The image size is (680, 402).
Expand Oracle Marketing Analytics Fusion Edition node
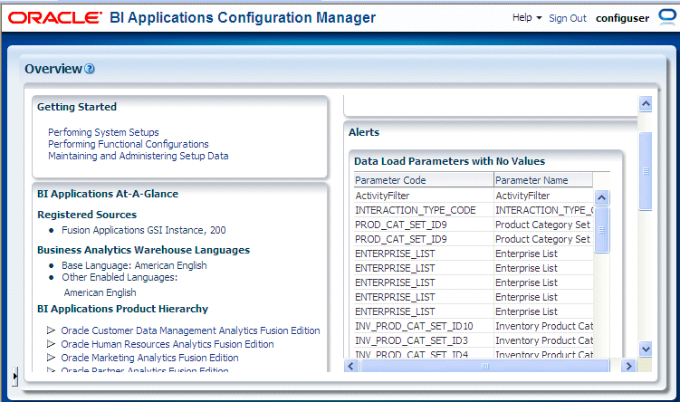pos(52,358)
